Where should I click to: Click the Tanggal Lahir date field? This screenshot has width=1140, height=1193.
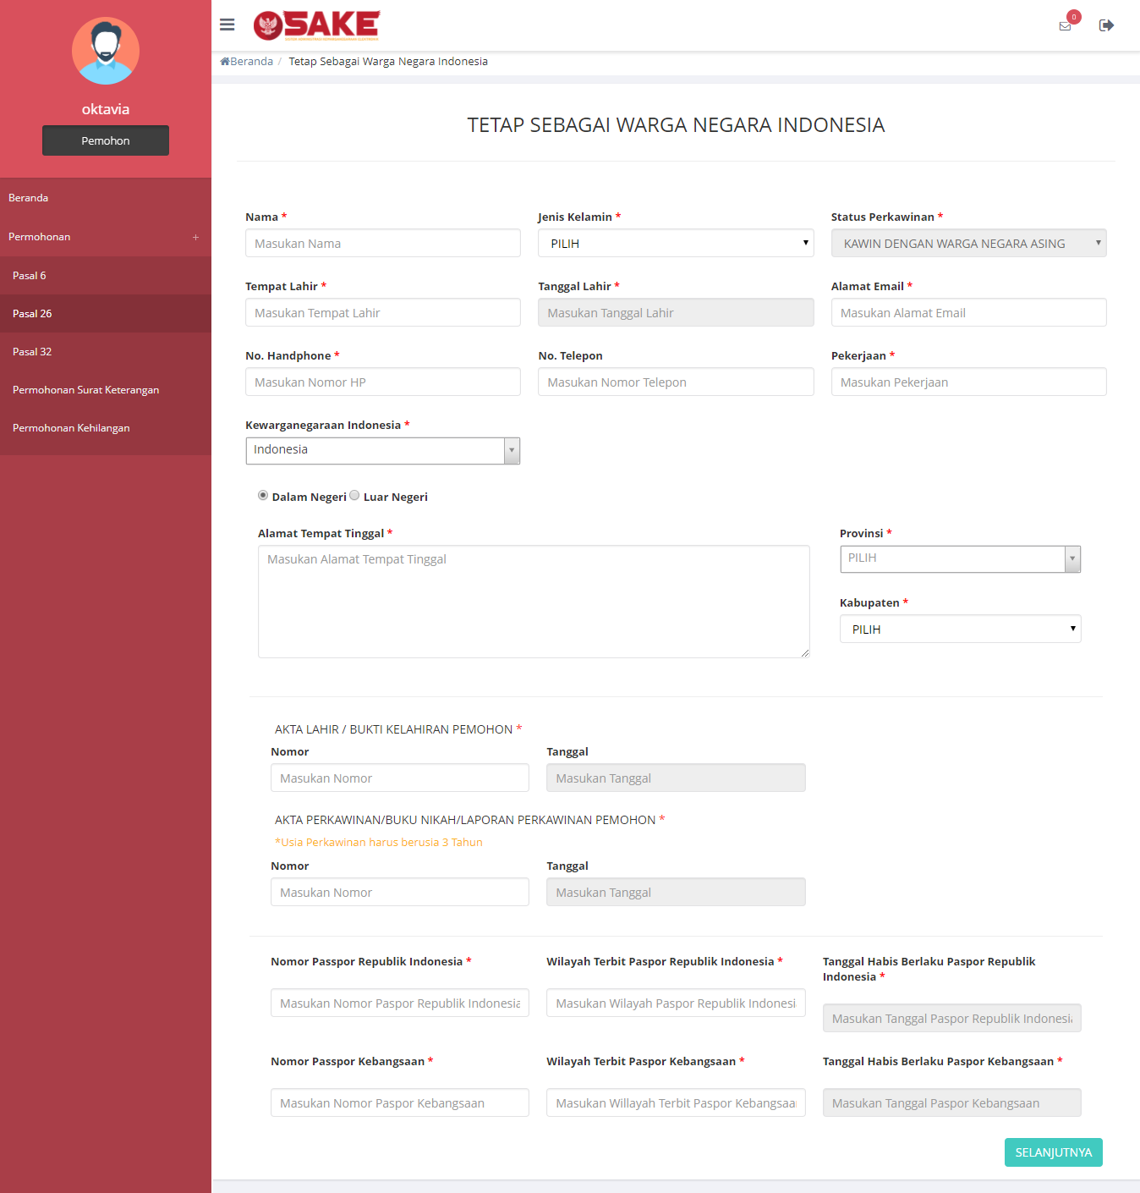tap(675, 313)
